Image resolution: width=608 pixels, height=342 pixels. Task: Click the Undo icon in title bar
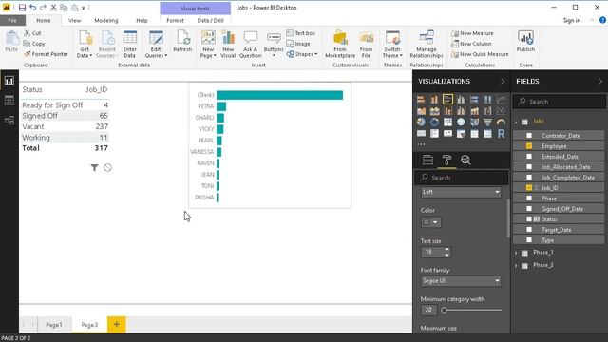click(x=32, y=8)
